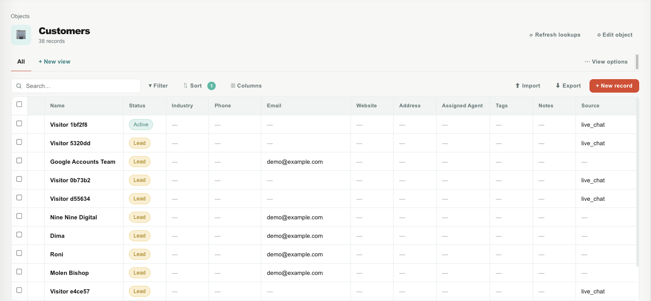Click the page vertical scrollbar thumb
This screenshot has height=301, width=651.
[637, 62]
